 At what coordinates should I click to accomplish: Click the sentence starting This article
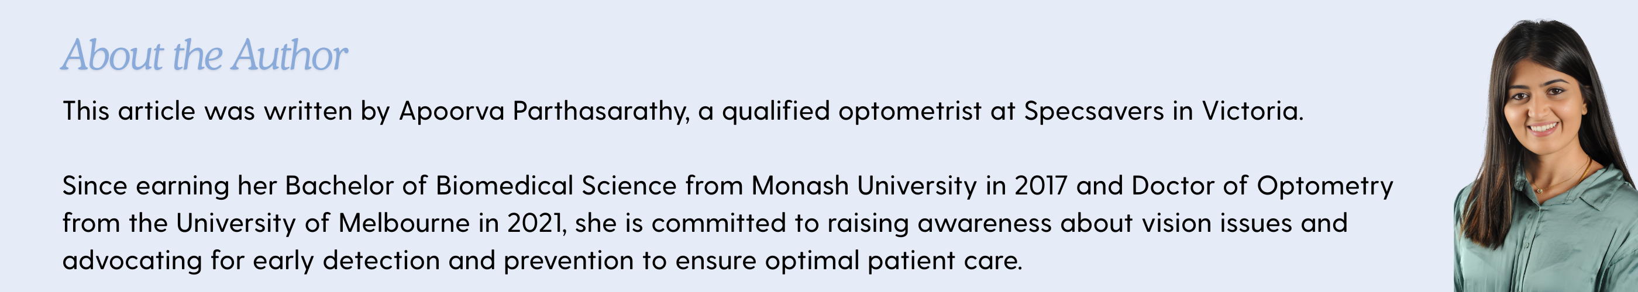point(683,112)
